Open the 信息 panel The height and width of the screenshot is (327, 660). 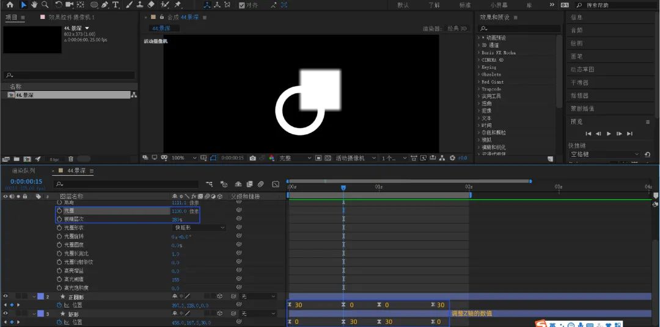576,17
